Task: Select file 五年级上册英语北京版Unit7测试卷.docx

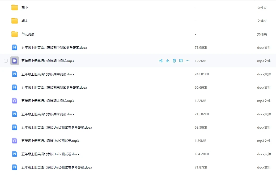Action: click(50, 154)
